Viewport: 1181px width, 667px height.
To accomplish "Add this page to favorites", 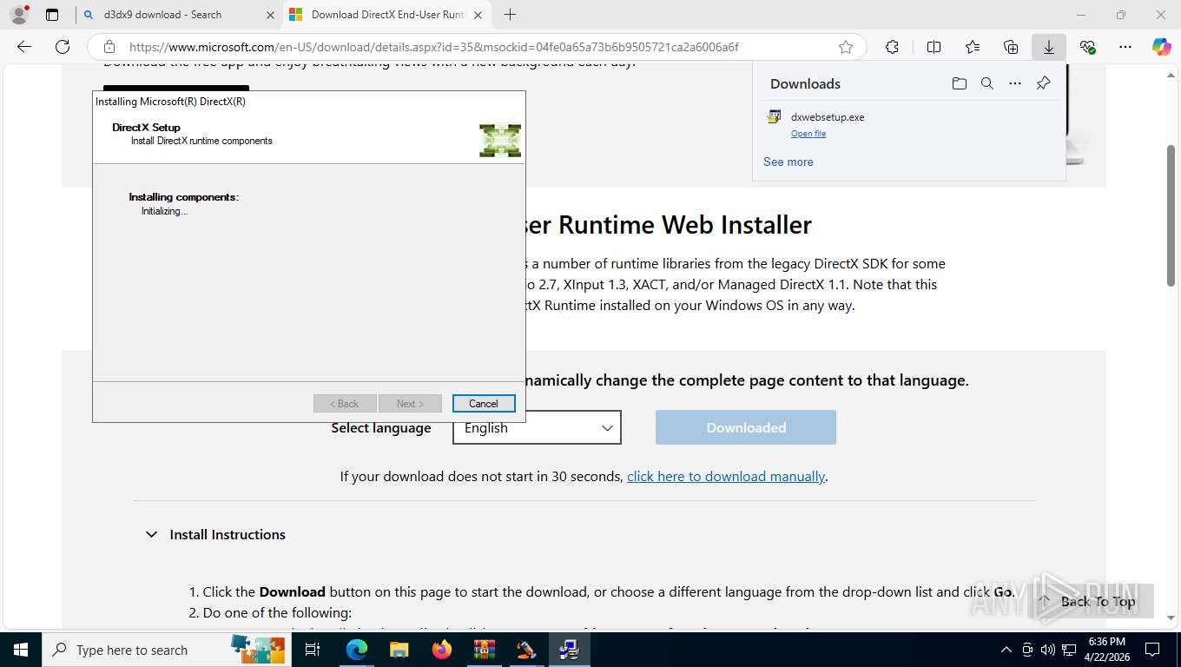I will point(846,47).
